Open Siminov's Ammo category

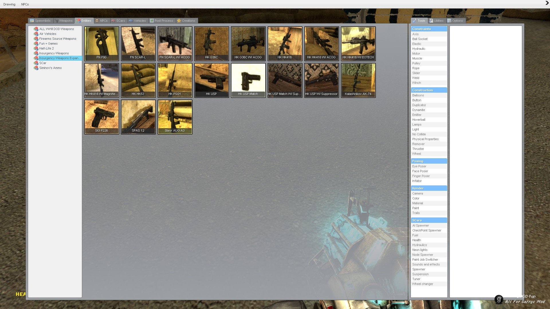(50, 68)
